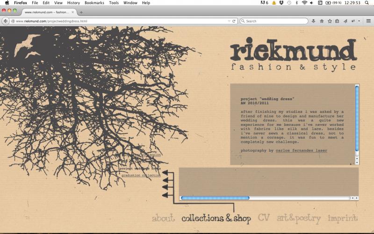Screen dimensions: 374x234
Task: Bookmark this page with the star icon
Action: pyautogui.click(x=330, y=21)
